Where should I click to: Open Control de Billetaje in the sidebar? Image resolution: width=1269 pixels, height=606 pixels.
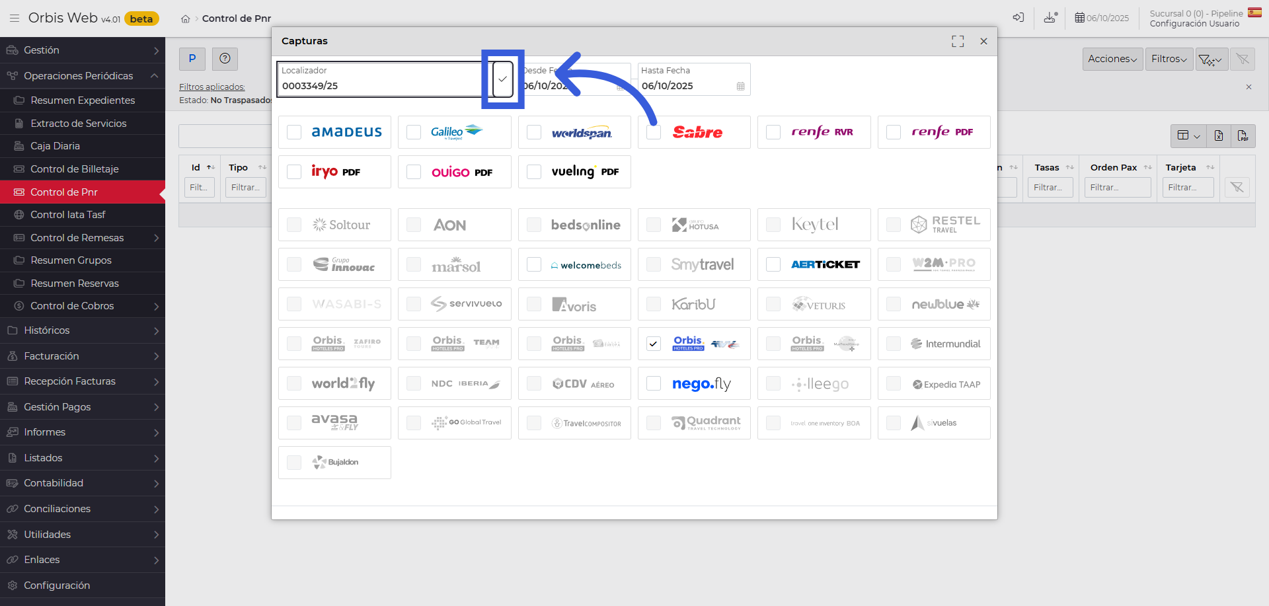pos(83,169)
